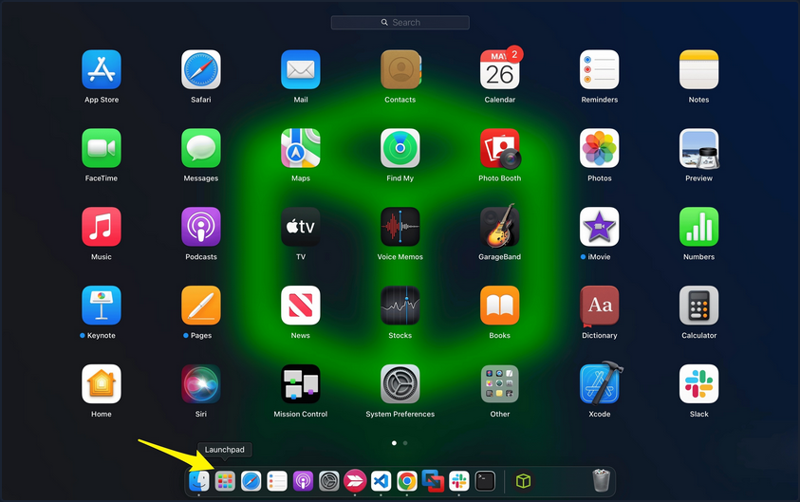The image size is (800, 502).
Task: Launch the Maps app
Action: pos(301,148)
